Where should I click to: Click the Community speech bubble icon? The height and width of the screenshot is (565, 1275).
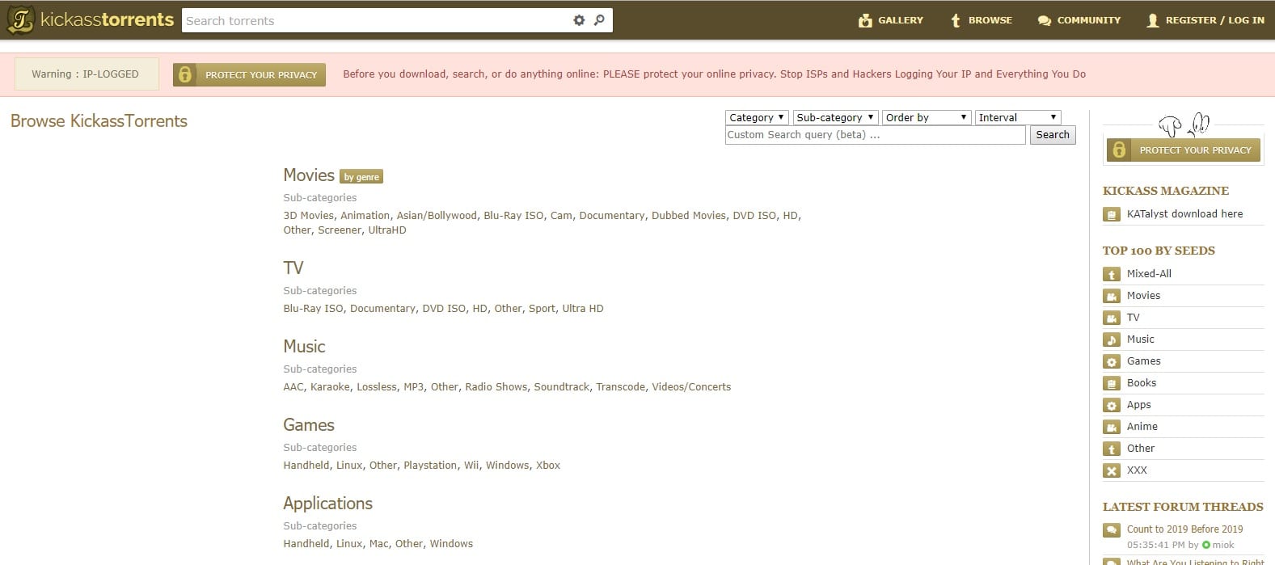pos(1045,20)
